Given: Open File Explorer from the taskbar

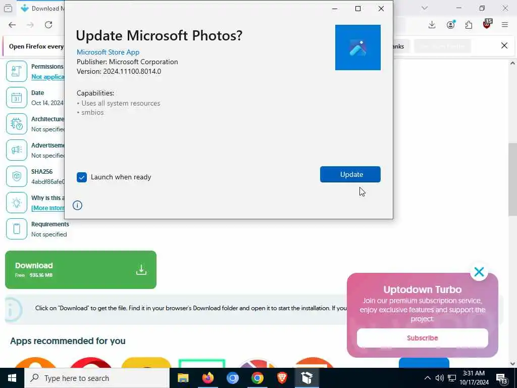Looking at the screenshot, I should [183, 378].
